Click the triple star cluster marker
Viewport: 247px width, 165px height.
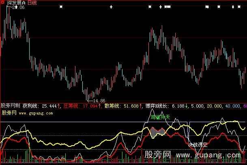click(168, 7)
